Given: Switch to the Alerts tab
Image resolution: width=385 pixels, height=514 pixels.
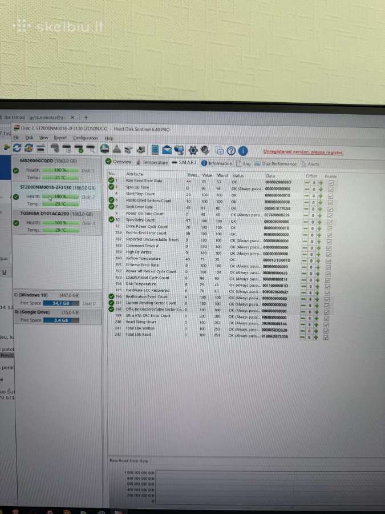Looking at the screenshot, I should [x=310, y=164].
